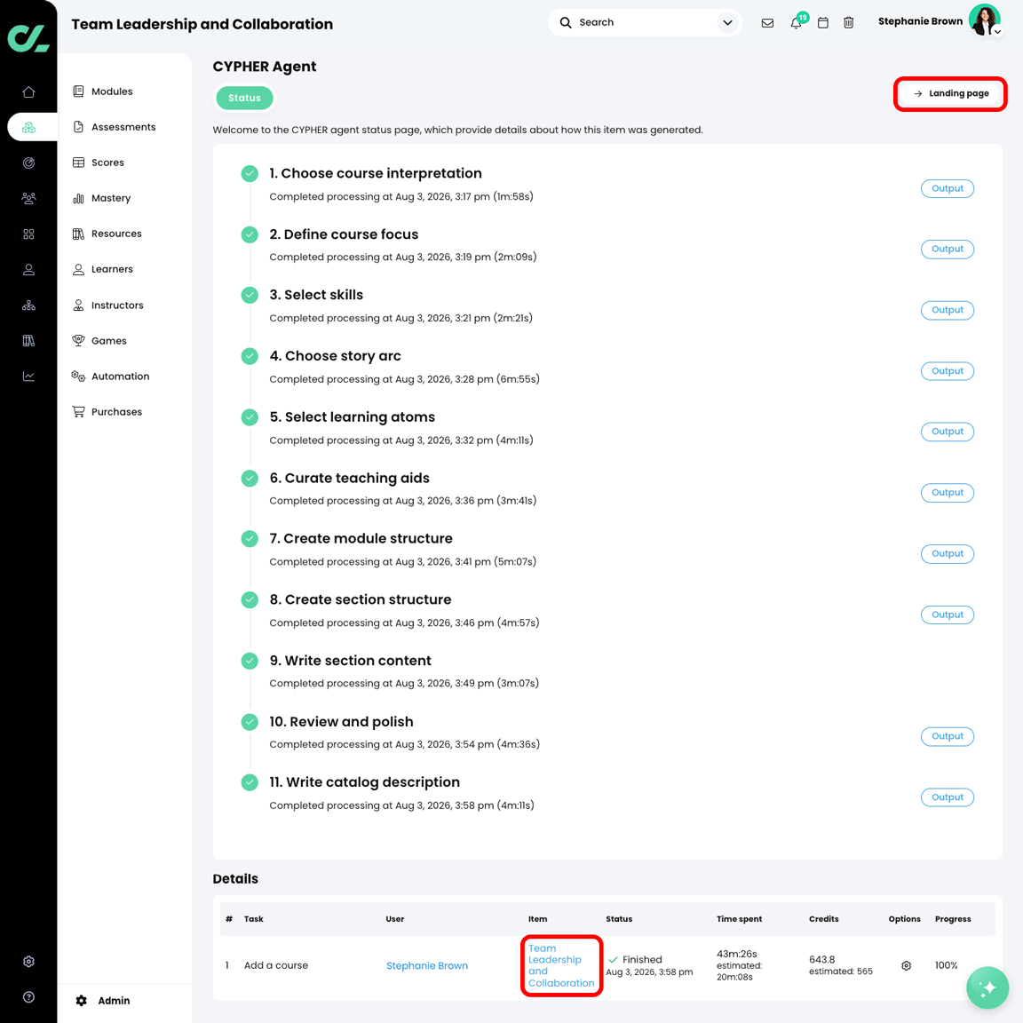Click the 100% progress value
1023x1023 pixels.
tap(946, 965)
